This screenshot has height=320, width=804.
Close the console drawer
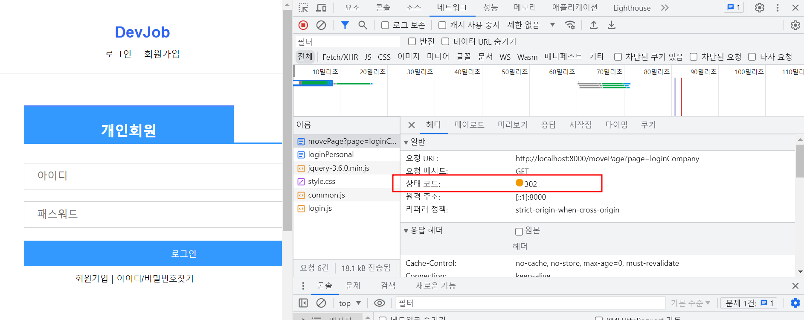tap(795, 286)
